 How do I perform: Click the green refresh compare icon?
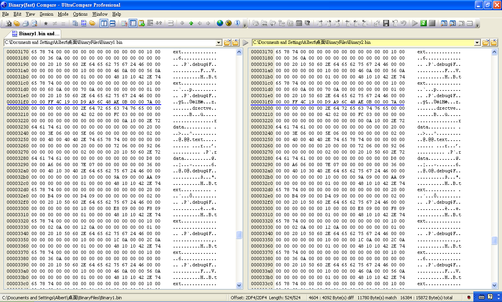point(424,24)
